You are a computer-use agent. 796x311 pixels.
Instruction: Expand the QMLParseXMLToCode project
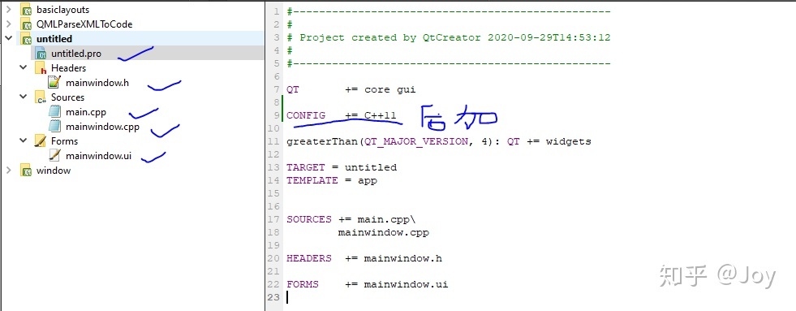pos(9,24)
